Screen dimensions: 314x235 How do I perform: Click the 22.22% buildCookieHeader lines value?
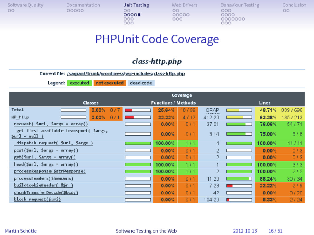268,186
